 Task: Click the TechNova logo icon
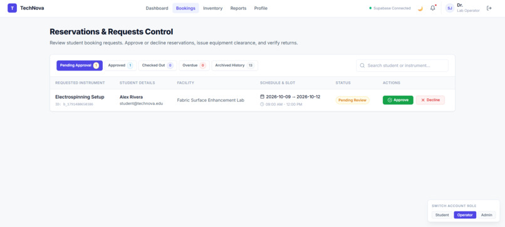click(13, 8)
